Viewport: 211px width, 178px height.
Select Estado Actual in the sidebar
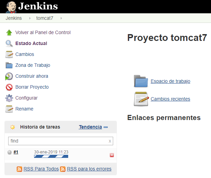click(x=31, y=43)
